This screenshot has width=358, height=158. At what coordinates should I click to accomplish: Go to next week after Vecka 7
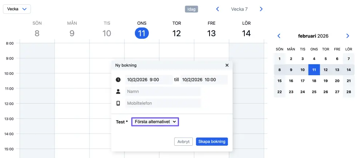tap(261, 9)
